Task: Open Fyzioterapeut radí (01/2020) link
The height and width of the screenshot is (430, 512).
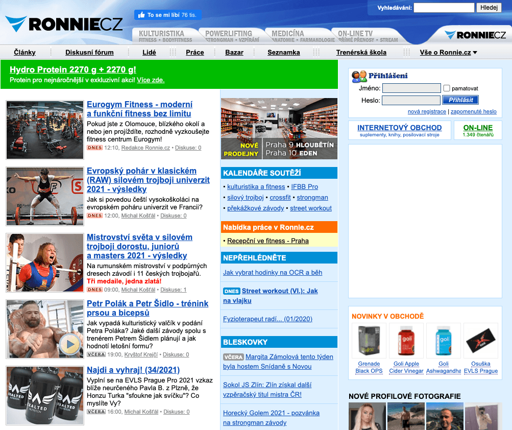Action: [268, 319]
